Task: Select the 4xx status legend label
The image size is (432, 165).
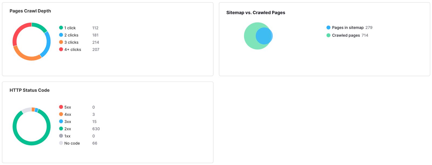Action: (68, 114)
